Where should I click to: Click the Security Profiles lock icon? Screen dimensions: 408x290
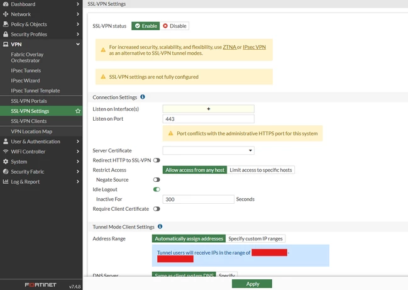pos(6,34)
